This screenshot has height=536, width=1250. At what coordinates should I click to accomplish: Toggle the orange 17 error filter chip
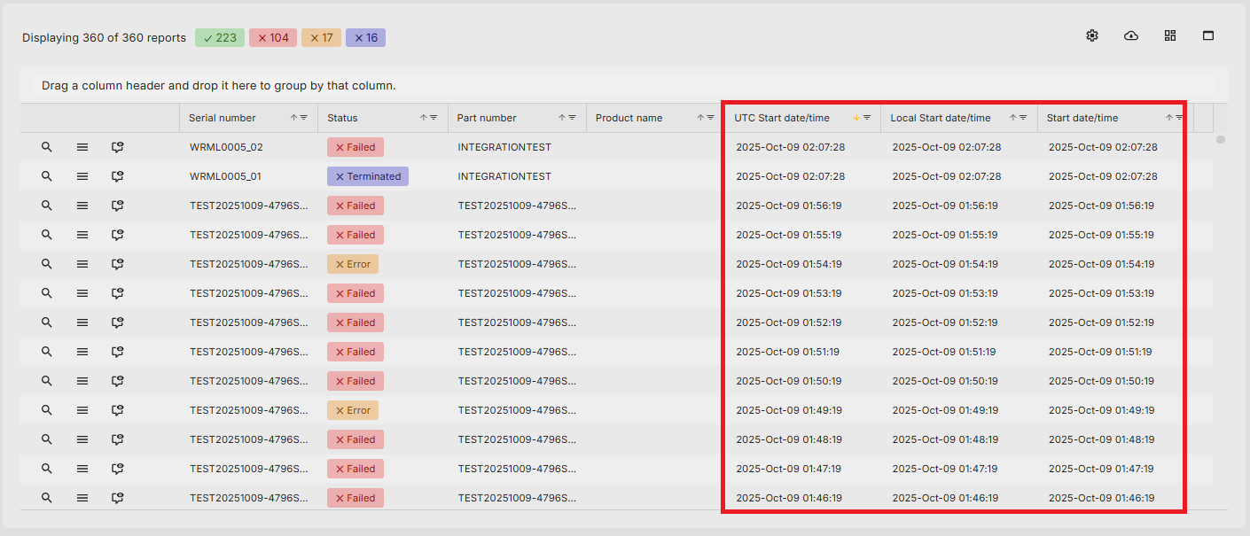point(321,37)
